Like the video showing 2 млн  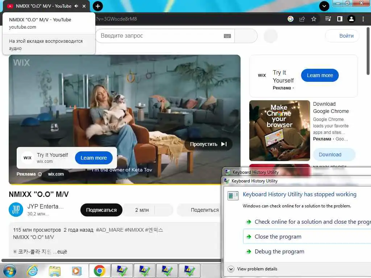pos(139,210)
